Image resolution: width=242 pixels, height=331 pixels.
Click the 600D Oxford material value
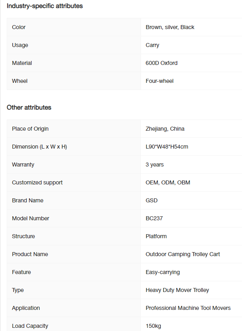tap(161, 63)
